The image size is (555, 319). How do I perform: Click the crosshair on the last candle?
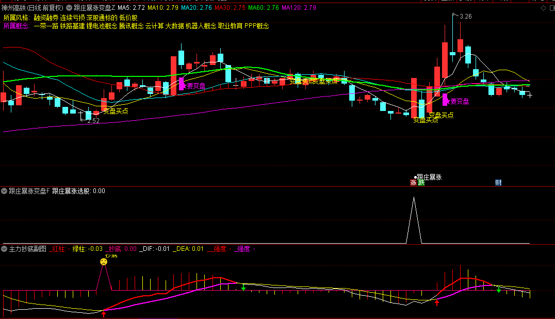coord(530,95)
